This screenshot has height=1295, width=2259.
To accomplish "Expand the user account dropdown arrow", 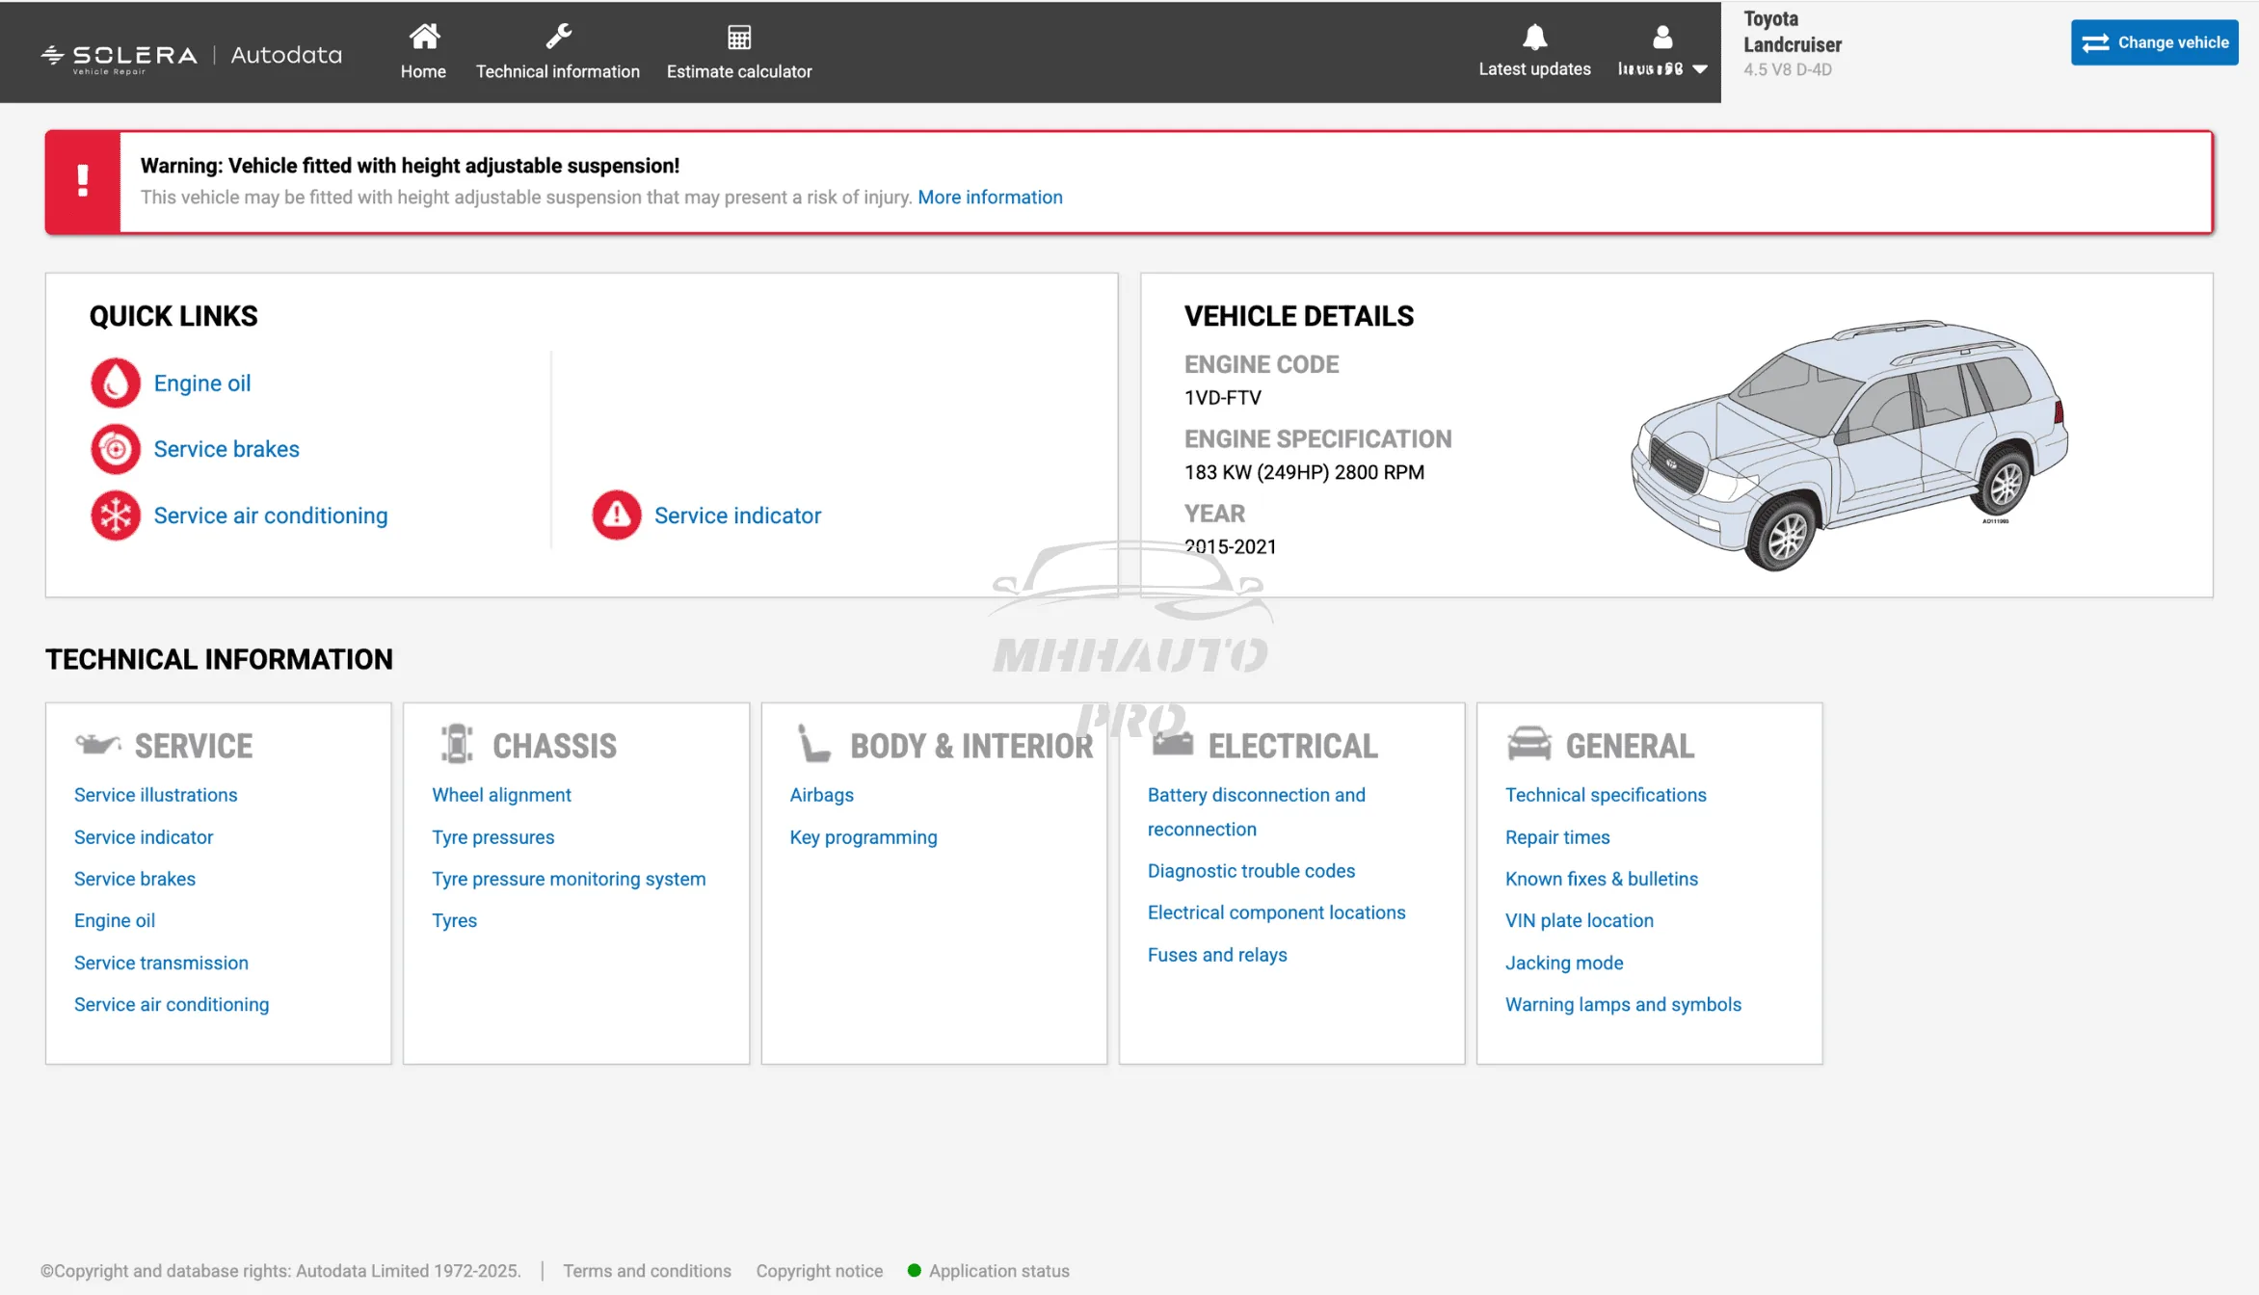I will click(1701, 69).
